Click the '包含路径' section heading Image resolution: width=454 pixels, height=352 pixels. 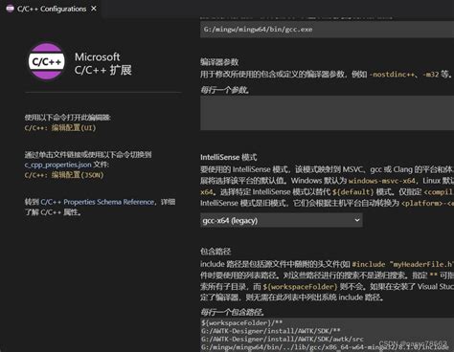(216, 252)
